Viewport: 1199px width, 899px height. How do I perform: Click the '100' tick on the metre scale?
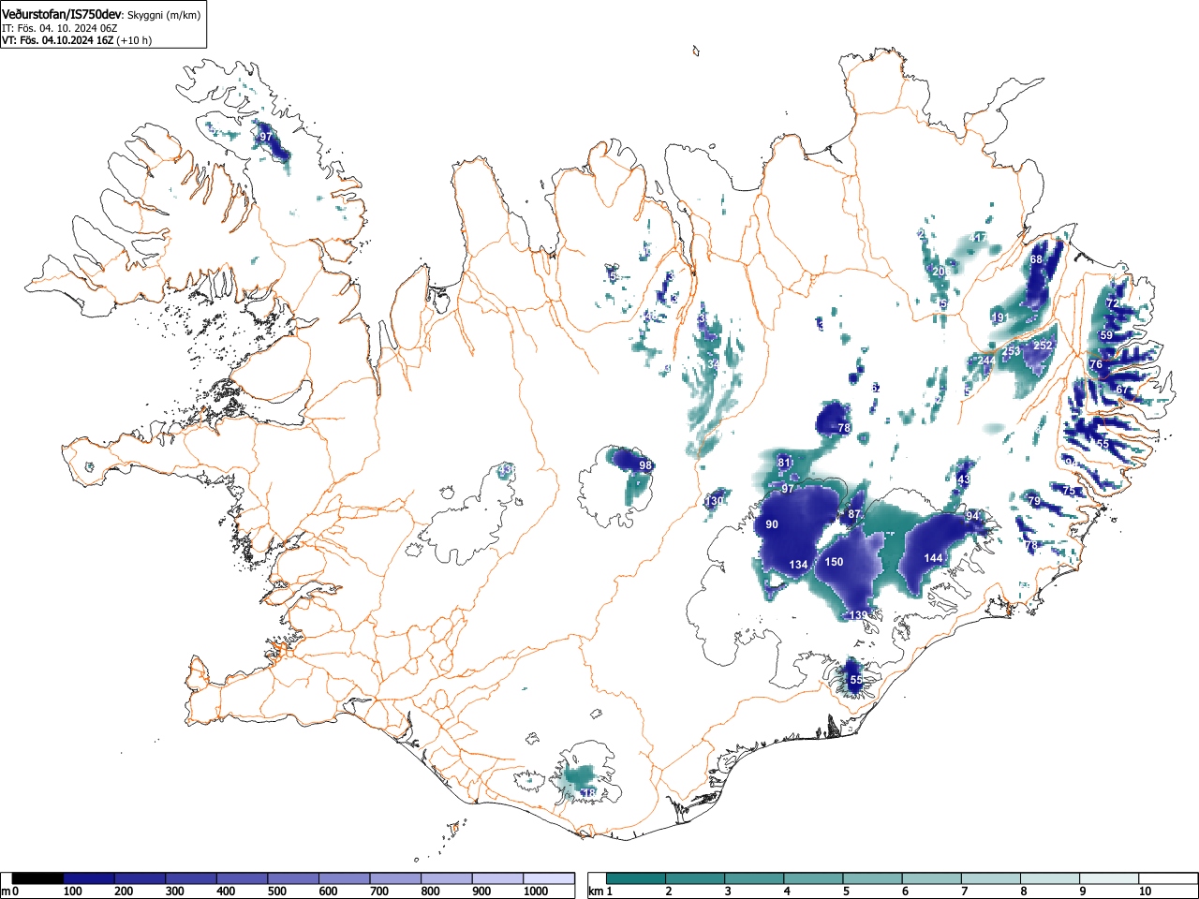coord(72,892)
